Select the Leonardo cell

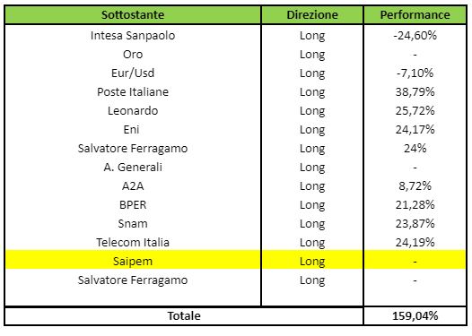(x=133, y=111)
